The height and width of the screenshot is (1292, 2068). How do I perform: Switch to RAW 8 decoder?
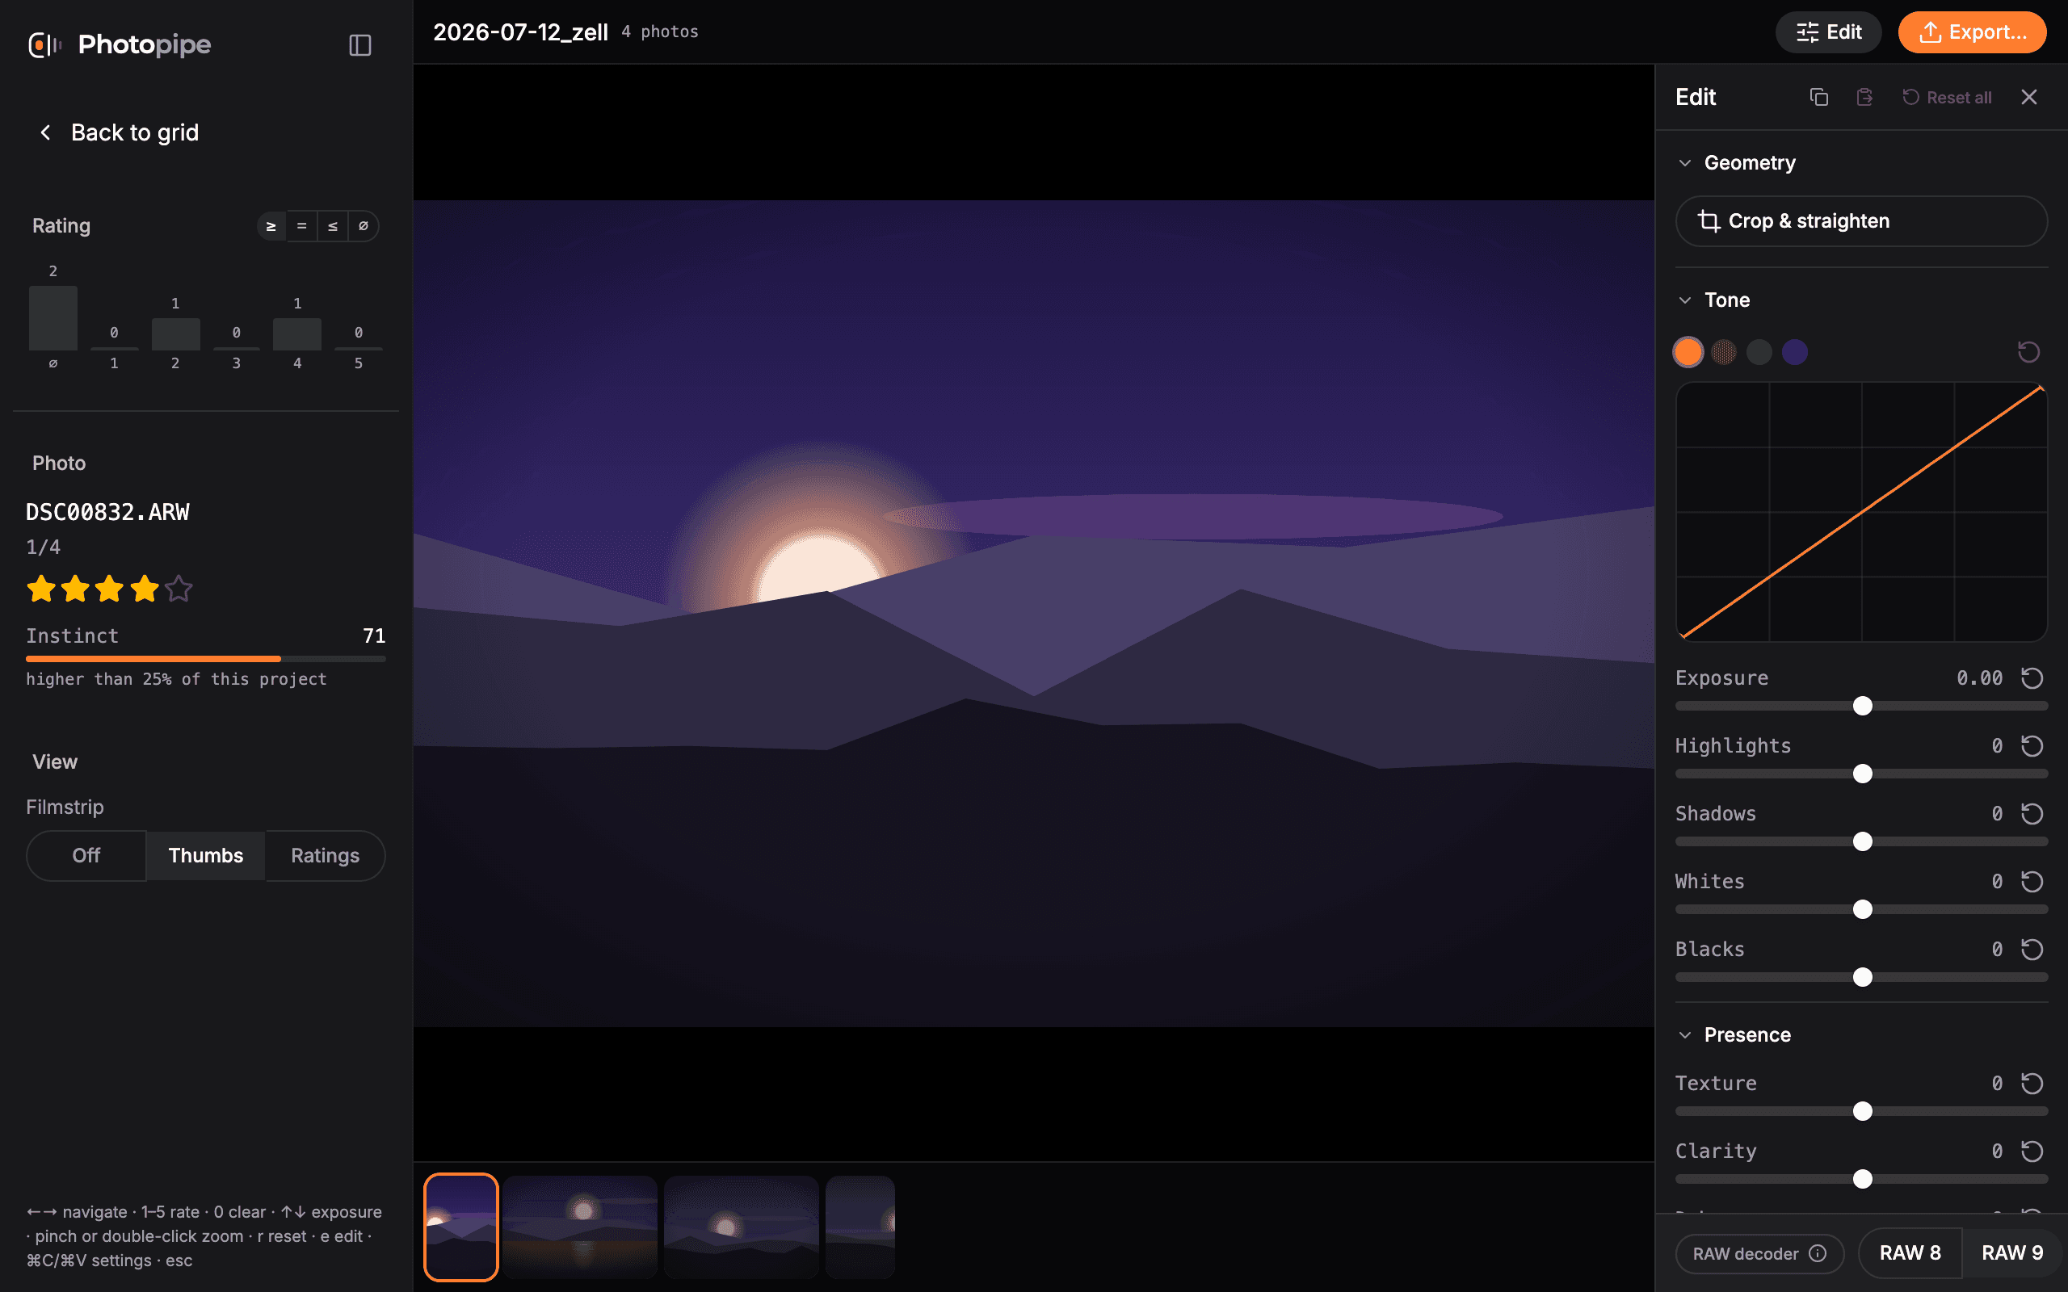pyautogui.click(x=1910, y=1252)
